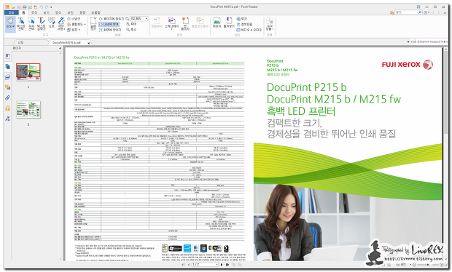Collapse the Pages navigation panel

pos(60,48)
